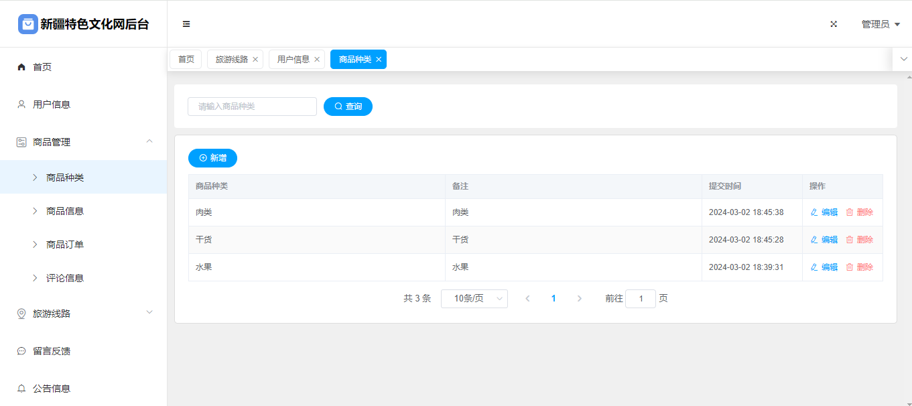The image size is (912, 406).
Task: Click the edit pencil icon for 干货
Action: (x=814, y=240)
